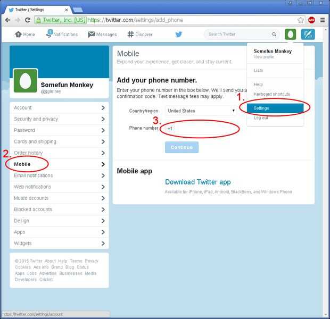
Task: Bookmark page with the star icon
Action: [x=300, y=20]
